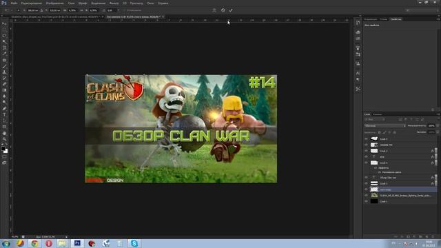This screenshot has height=248, width=441.
Task: Select the Move tool
Action: tap(4, 23)
